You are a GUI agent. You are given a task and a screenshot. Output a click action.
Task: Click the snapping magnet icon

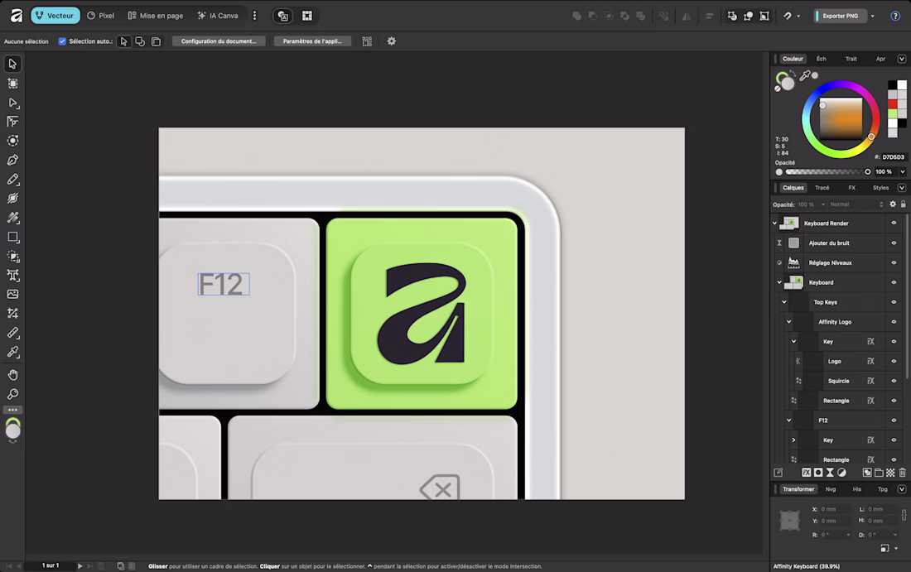788,17
